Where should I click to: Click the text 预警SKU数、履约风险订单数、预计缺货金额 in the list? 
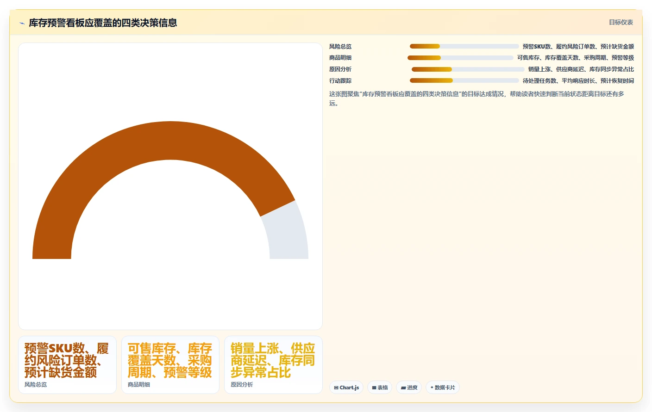(578, 46)
